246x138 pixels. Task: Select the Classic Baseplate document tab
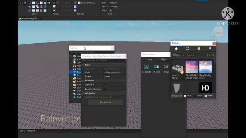29,18
